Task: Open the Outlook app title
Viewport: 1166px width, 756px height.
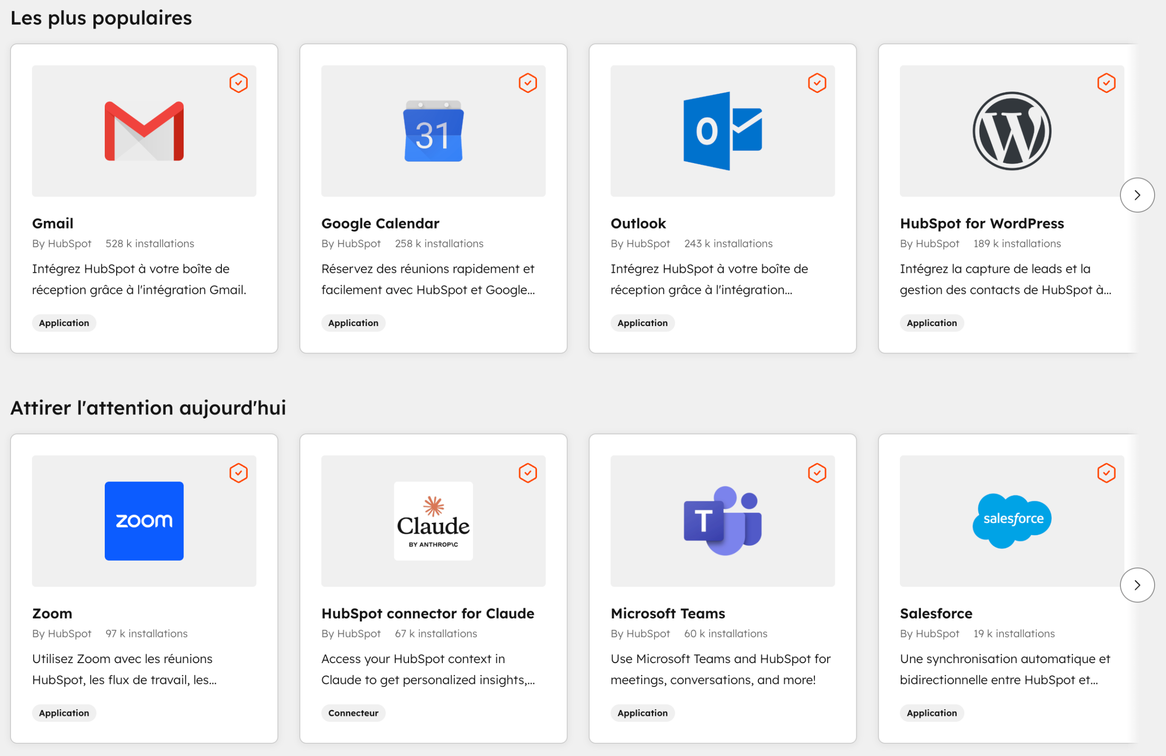Action: [x=638, y=224]
